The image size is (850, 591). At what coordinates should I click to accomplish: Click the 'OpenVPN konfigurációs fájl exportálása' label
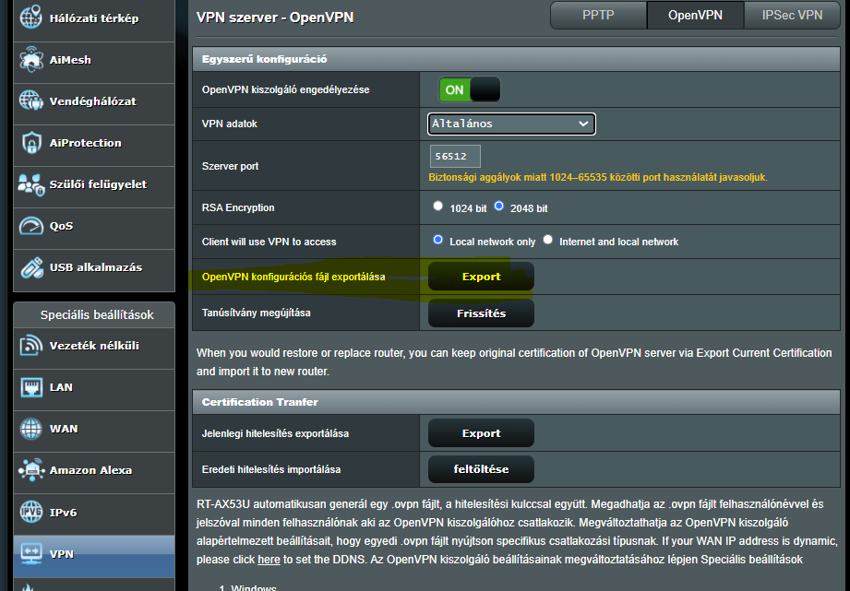[293, 277]
